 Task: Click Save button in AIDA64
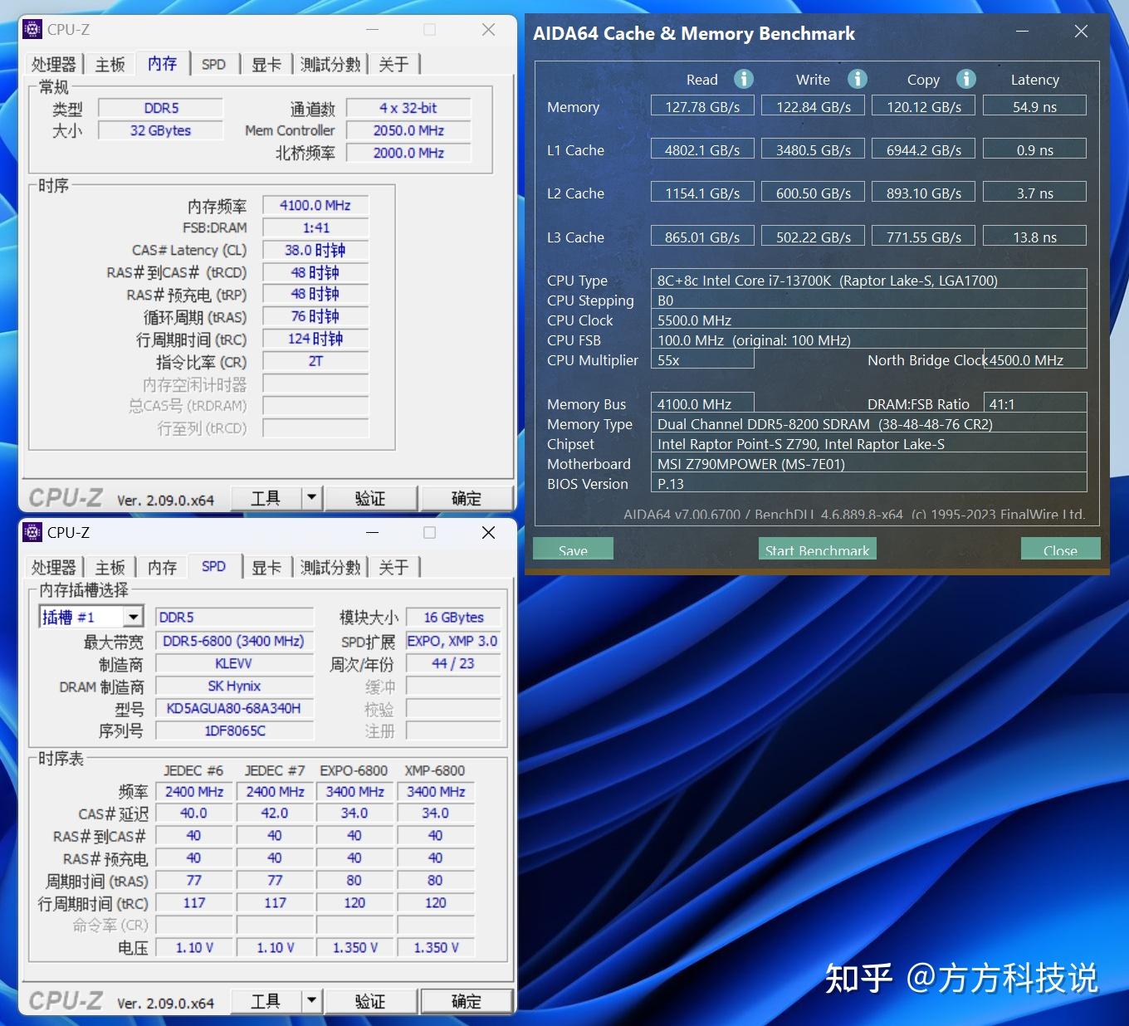573,550
